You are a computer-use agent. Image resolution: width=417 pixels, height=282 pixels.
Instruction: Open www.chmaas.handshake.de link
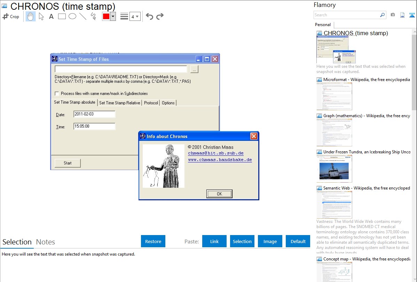[220, 160]
